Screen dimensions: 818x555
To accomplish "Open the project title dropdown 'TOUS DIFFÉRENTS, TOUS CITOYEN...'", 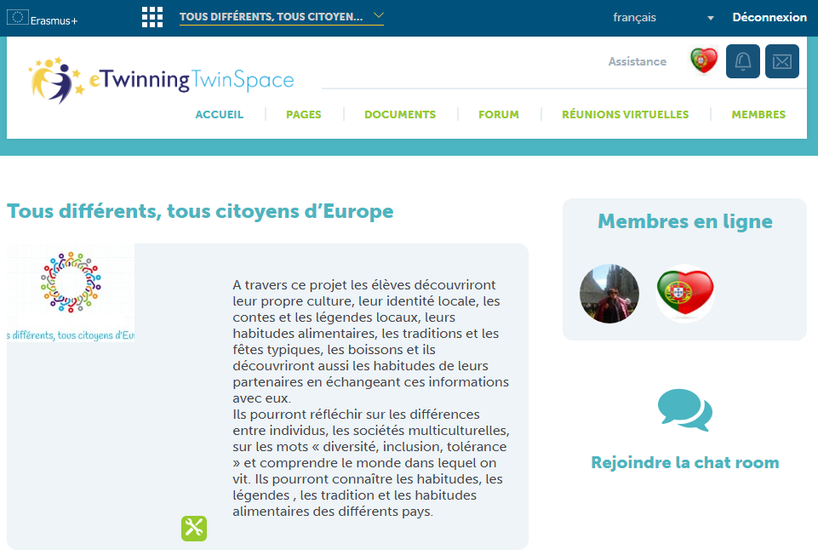I will click(x=282, y=17).
